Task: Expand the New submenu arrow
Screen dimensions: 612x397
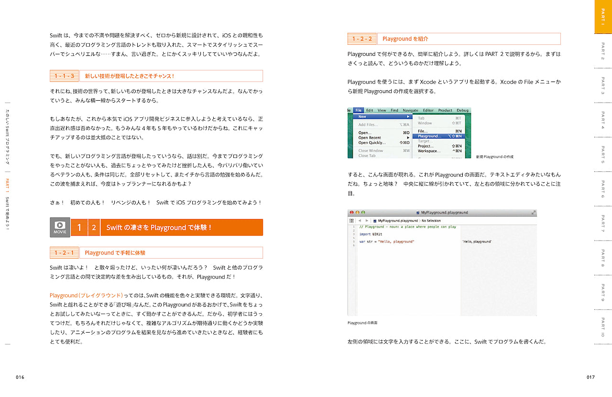Action: tap(408, 116)
